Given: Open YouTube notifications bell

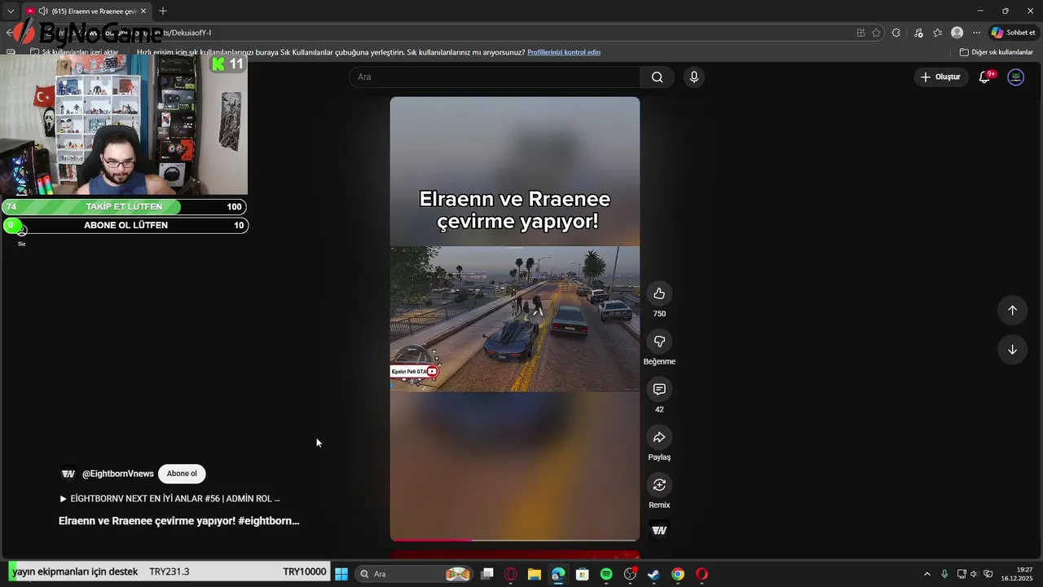Looking at the screenshot, I should tap(985, 77).
